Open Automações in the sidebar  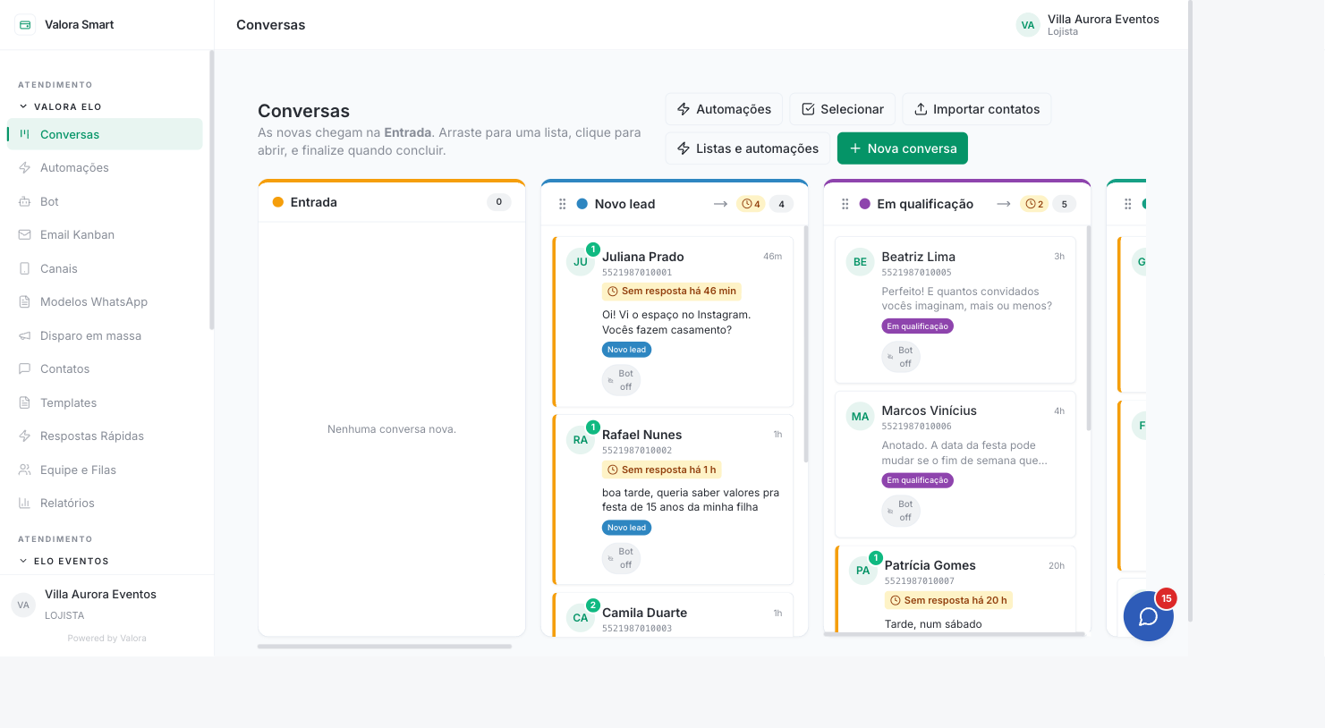point(105,168)
